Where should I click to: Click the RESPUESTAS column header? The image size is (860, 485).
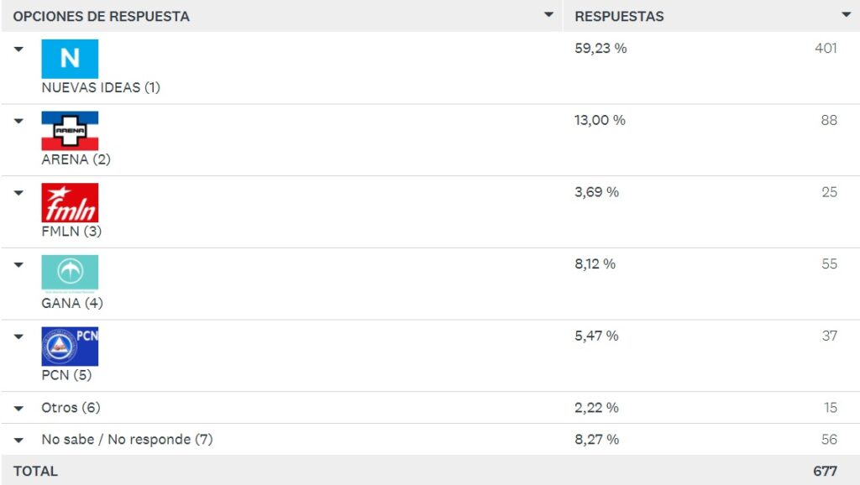pos(619,17)
